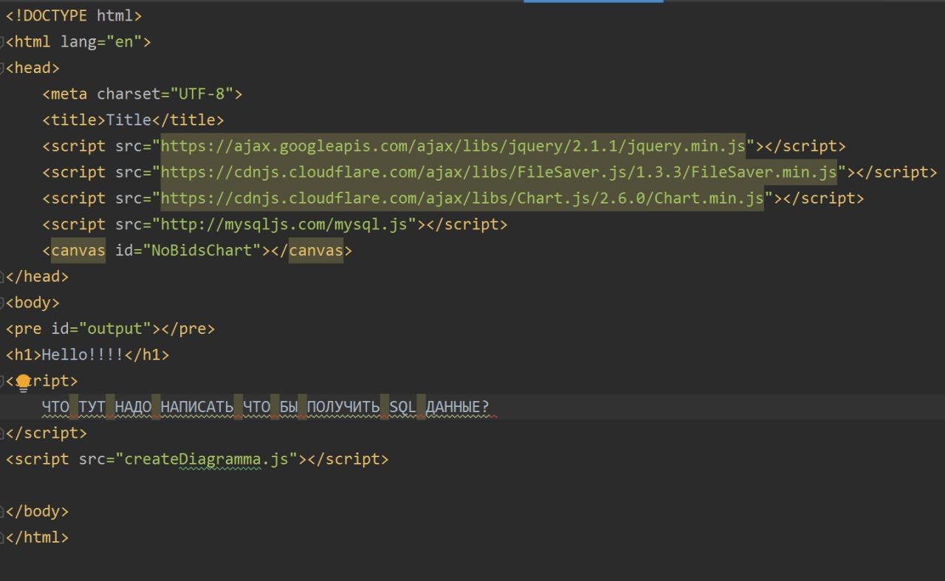Click the closing </script> tag after Russian text
945x581 pixels.
point(46,433)
